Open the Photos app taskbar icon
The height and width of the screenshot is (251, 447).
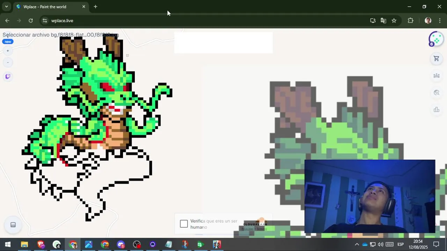click(89, 244)
